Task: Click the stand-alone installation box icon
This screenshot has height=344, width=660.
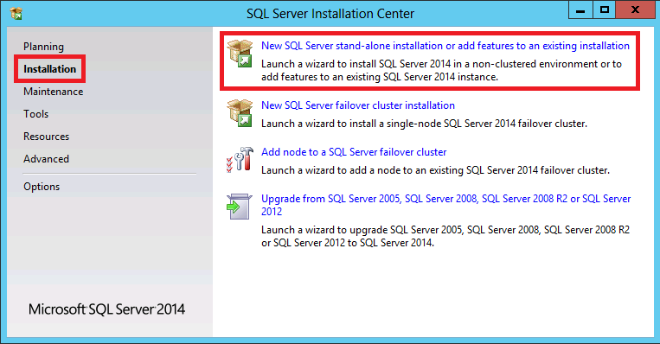Action: [x=240, y=54]
